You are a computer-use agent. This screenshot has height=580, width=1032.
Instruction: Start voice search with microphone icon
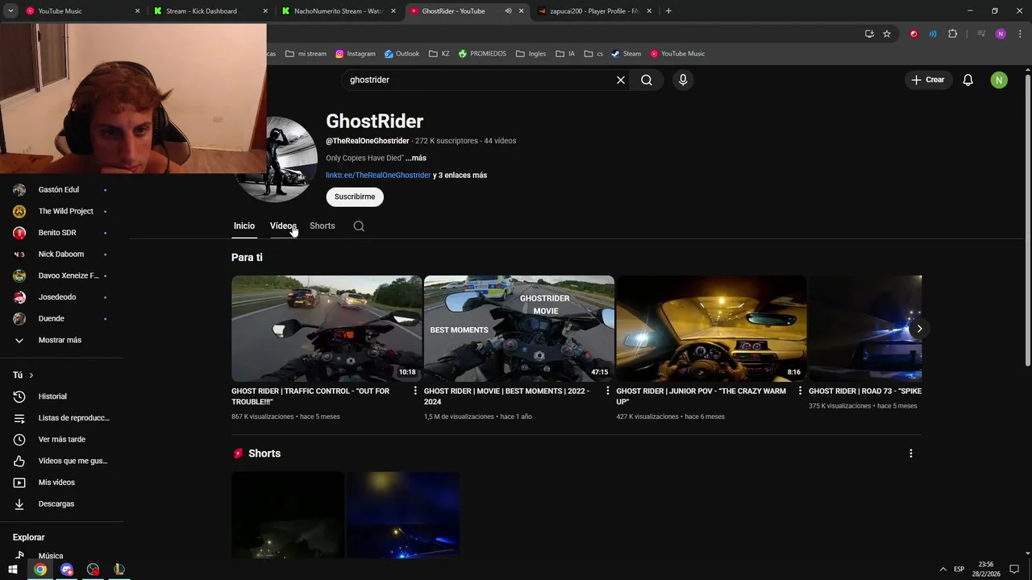tap(683, 80)
